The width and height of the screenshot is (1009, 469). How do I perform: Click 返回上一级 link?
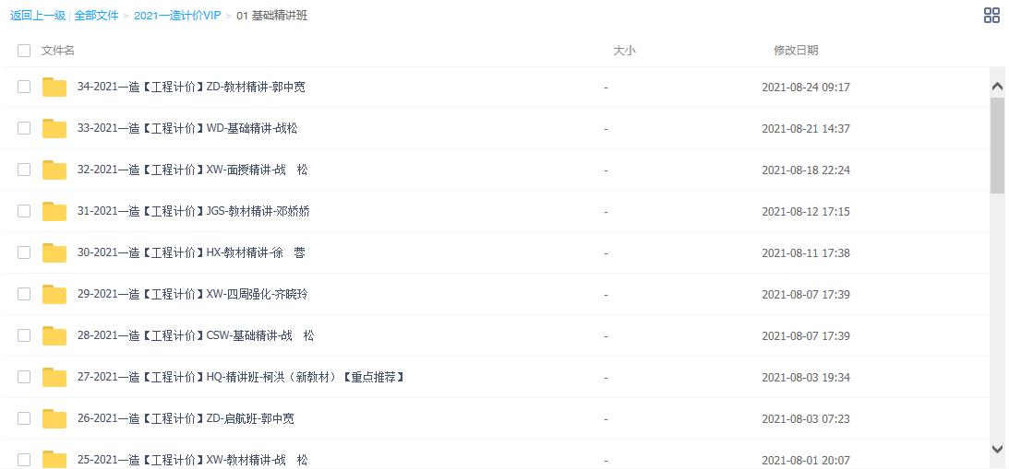pyautogui.click(x=38, y=16)
